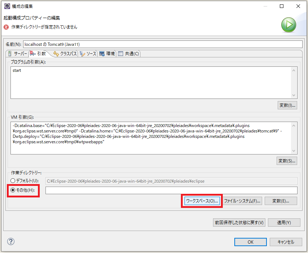The height and width of the screenshot is (253, 308).
Task: Click the red error icon in header
Action: point(6,27)
